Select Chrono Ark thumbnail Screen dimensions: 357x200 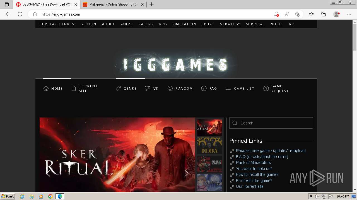[209, 182]
